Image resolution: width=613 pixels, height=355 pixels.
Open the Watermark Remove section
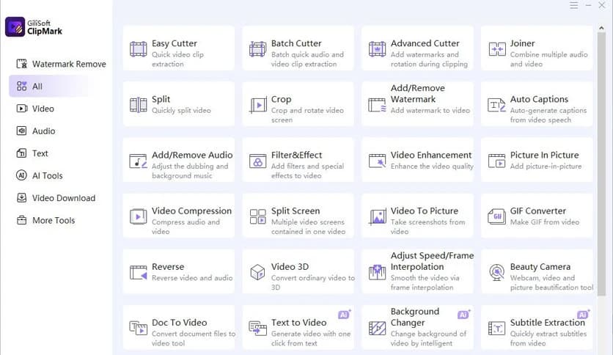[61, 64]
